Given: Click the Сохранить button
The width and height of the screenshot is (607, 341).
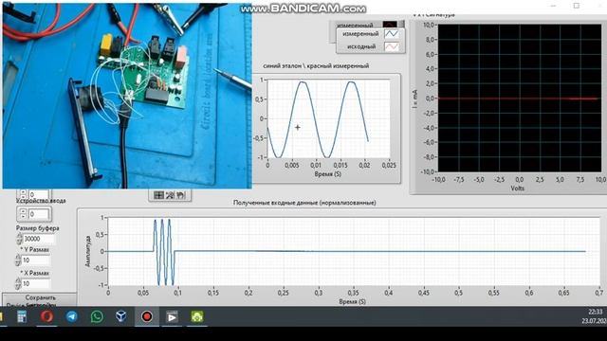Looking at the screenshot, I should [x=40, y=298].
